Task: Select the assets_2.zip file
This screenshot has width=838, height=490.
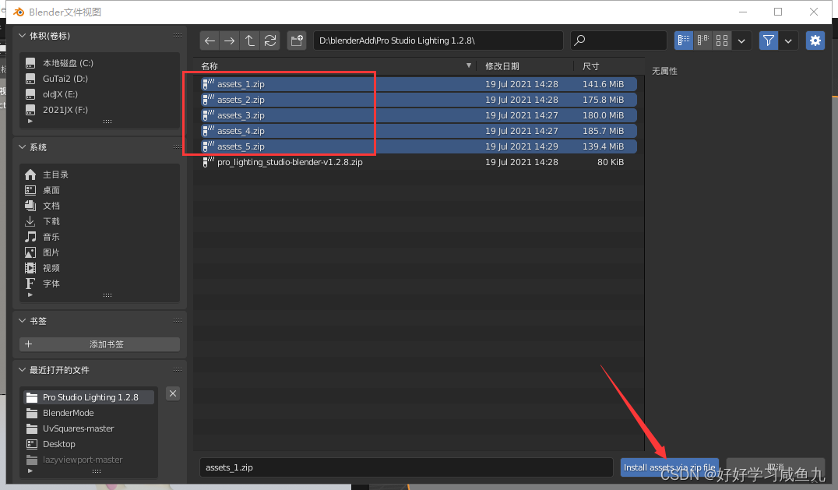Action: (419, 100)
